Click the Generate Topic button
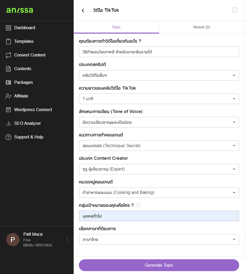The height and width of the screenshot is (274, 247). [x=159, y=265]
